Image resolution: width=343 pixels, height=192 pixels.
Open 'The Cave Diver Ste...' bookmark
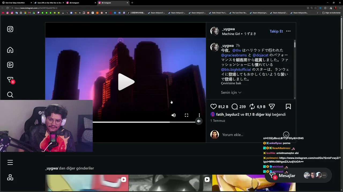coord(238,13)
